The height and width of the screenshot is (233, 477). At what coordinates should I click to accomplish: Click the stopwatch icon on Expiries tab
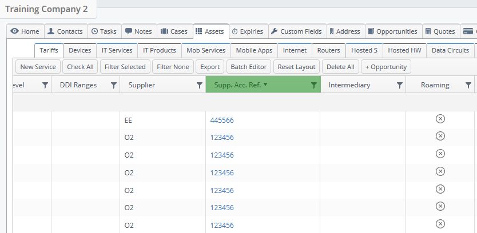(234, 31)
